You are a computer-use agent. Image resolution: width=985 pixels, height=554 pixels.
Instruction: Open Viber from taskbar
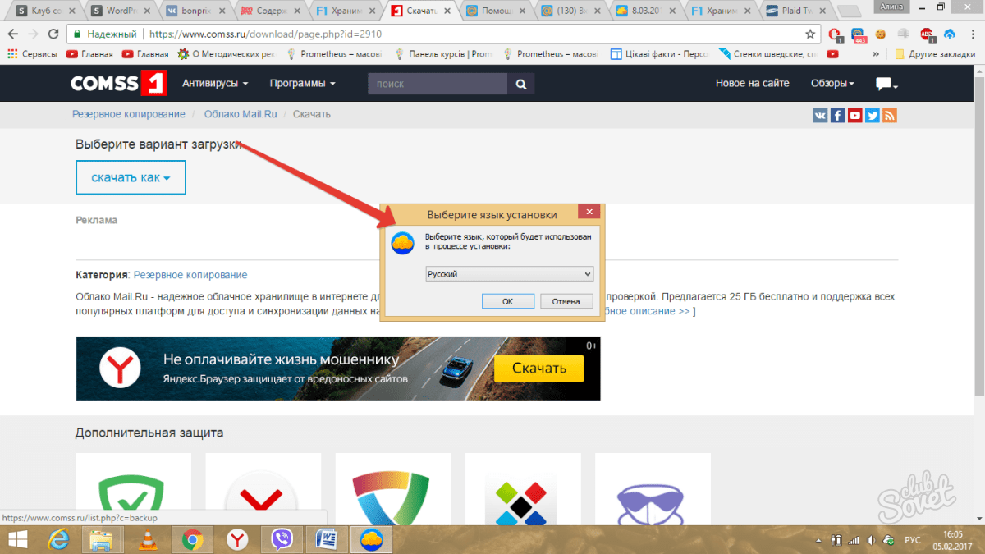pyautogui.click(x=282, y=539)
